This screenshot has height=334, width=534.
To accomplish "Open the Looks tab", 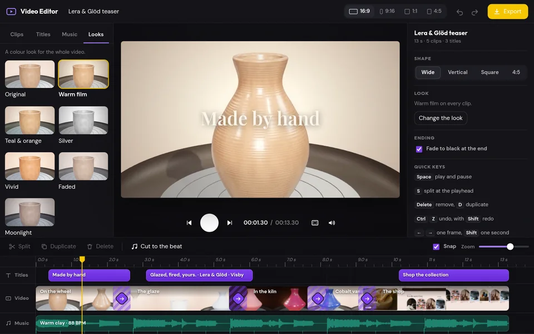I will pos(96,35).
